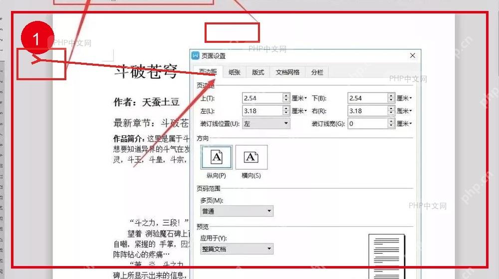Click the 应用于(Y): label
Viewport: 499px width, 279px height.
point(213,238)
